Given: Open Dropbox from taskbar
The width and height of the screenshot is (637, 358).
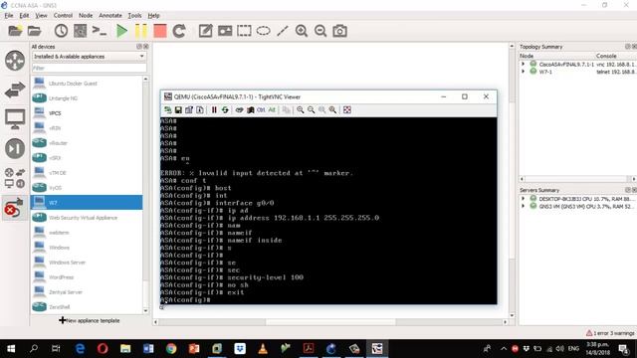Looking at the screenshot, I should 240,349.
